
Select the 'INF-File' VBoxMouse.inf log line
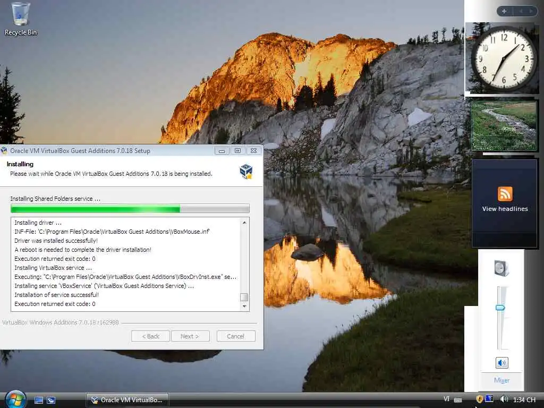pos(112,232)
